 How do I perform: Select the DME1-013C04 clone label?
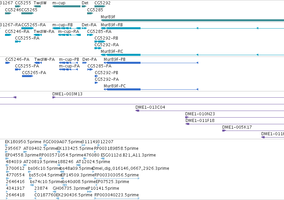click(x=150, y=107)
